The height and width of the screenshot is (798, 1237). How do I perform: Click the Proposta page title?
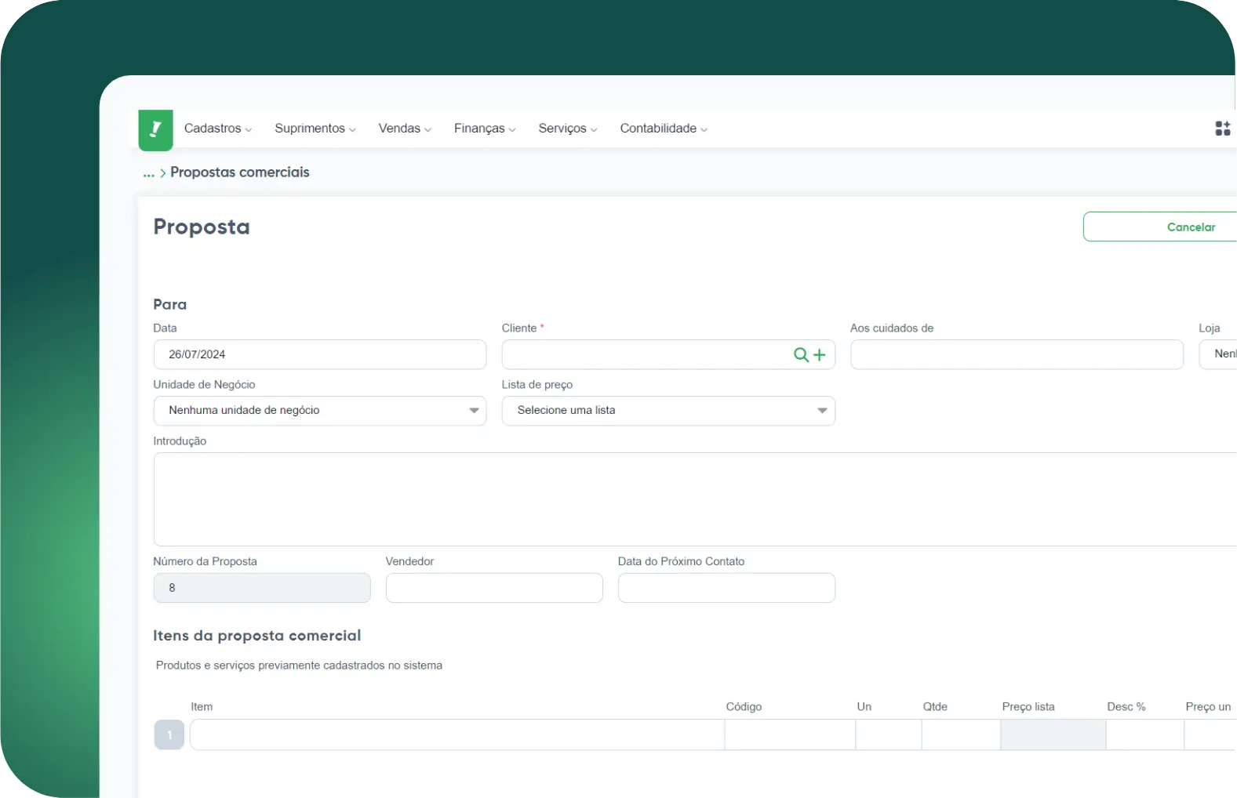pos(202,227)
